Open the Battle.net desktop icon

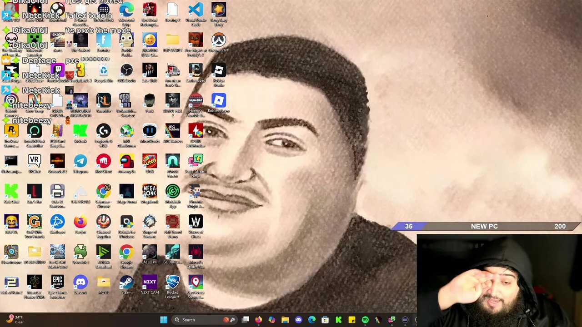pos(57,225)
